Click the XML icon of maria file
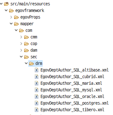Image resolution: width=113 pixels, height=115 pixels. click(36, 83)
